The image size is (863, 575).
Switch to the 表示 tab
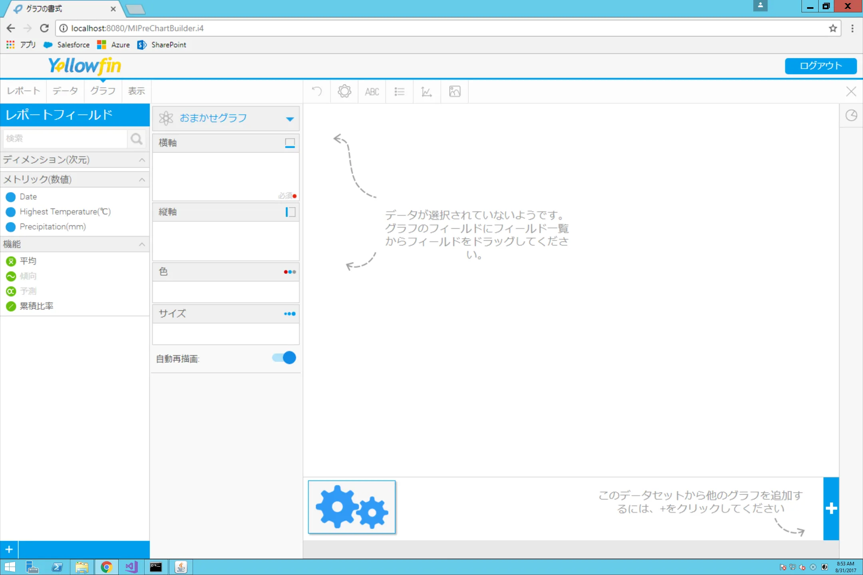136,91
